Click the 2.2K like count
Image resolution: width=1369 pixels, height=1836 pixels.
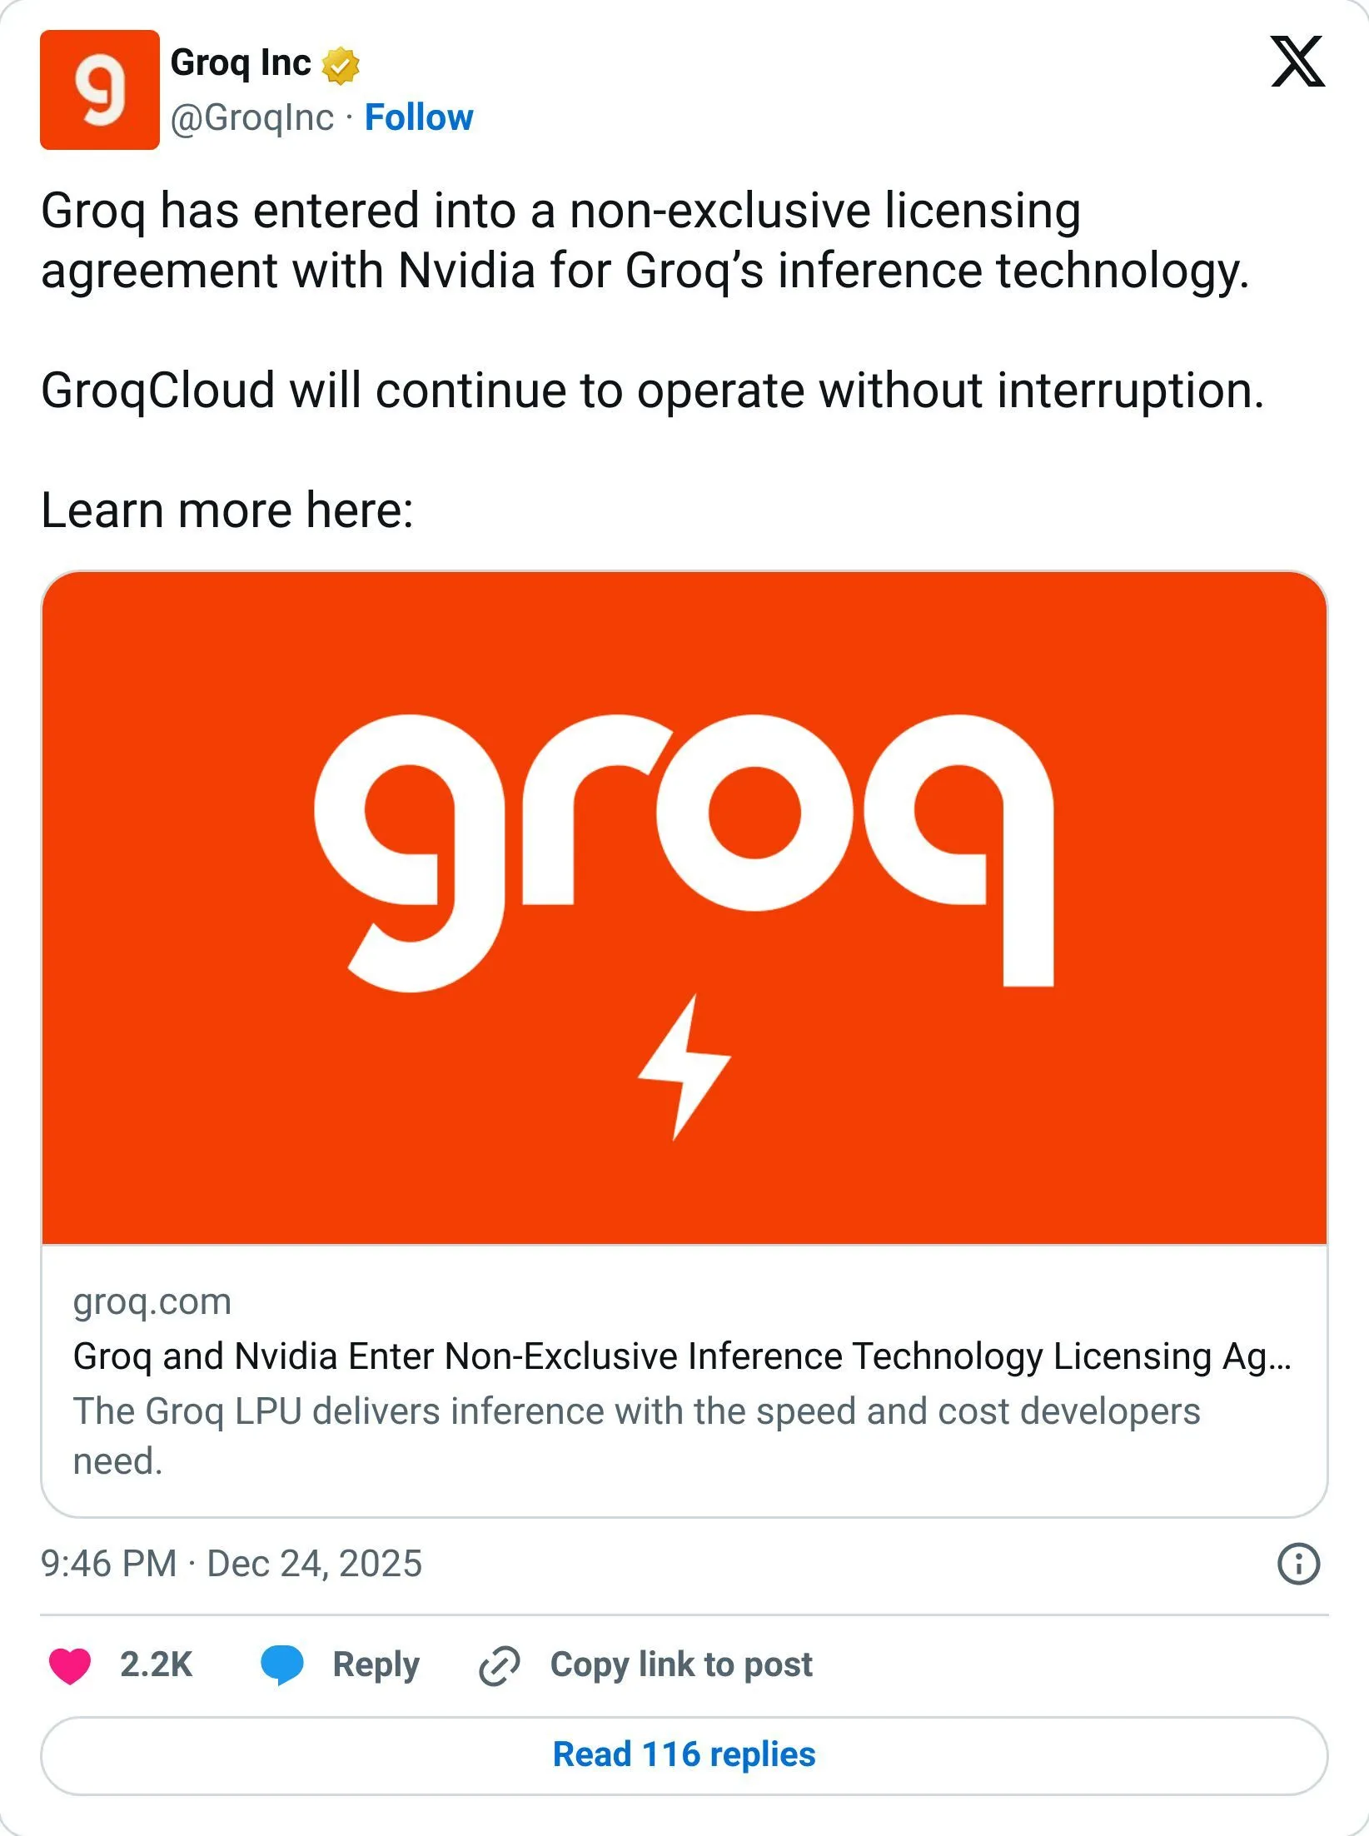pyautogui.click(x=156, y=1665)
